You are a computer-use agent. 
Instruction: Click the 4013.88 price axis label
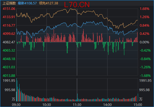coord(9,76)
